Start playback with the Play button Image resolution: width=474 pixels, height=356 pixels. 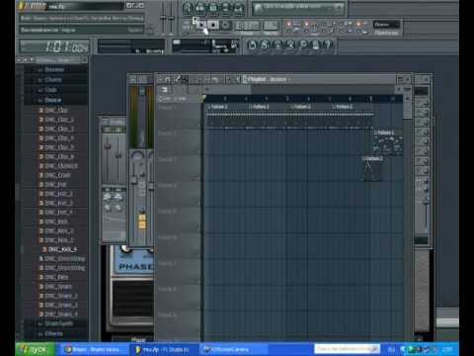[201, 25]
